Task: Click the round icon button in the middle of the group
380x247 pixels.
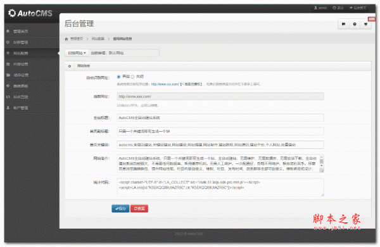Action: 355,24
